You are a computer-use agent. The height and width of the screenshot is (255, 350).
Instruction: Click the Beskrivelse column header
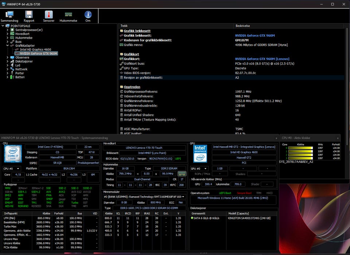(289, 26)
